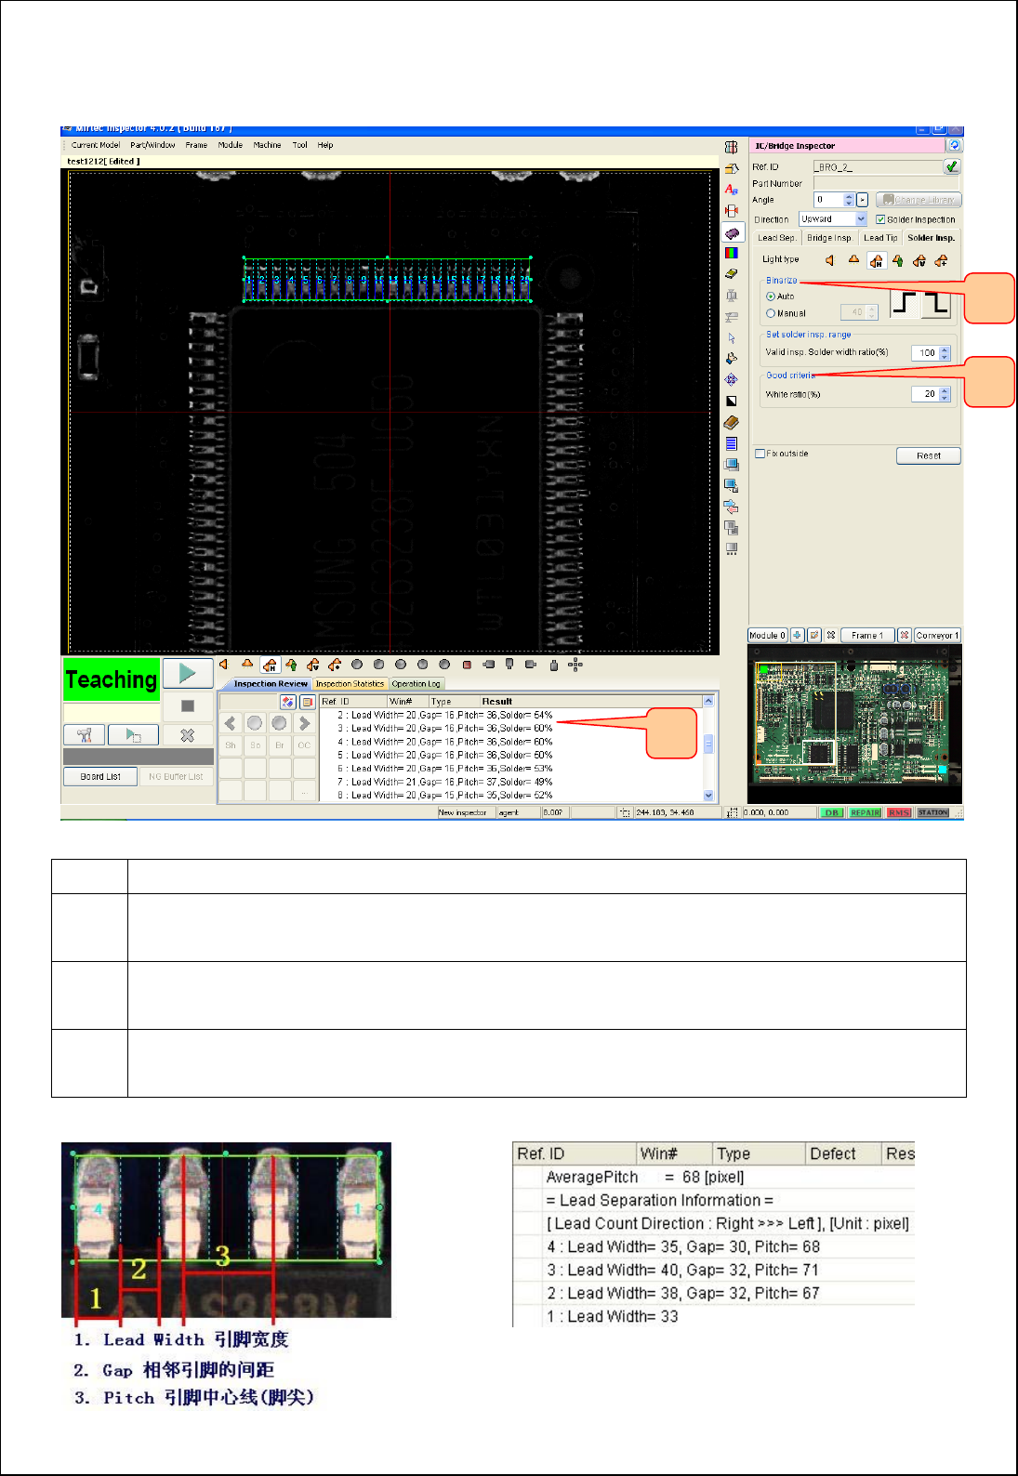The height and width of the screenshot is (1476, 1018).
Task: Switch to the Bridge Insp. tab
Action: (828, 238)
